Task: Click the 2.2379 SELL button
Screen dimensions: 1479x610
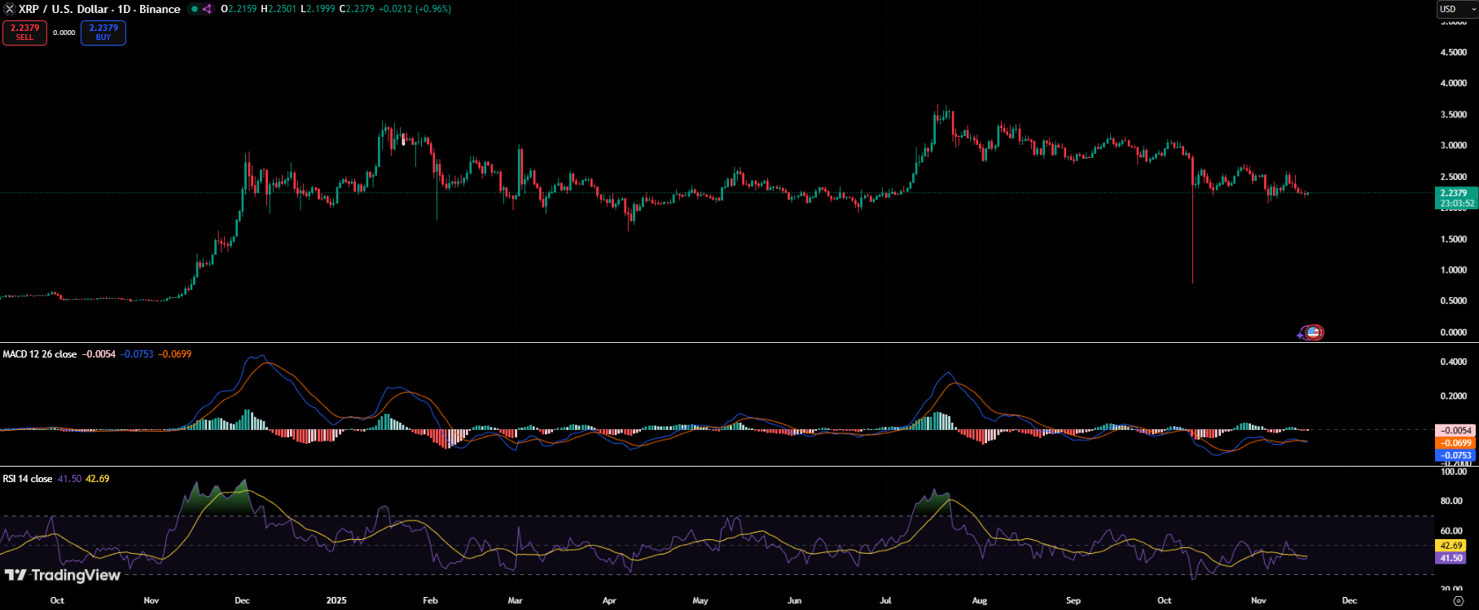Action: click(x=24, y=33)
